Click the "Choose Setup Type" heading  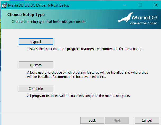26,15
